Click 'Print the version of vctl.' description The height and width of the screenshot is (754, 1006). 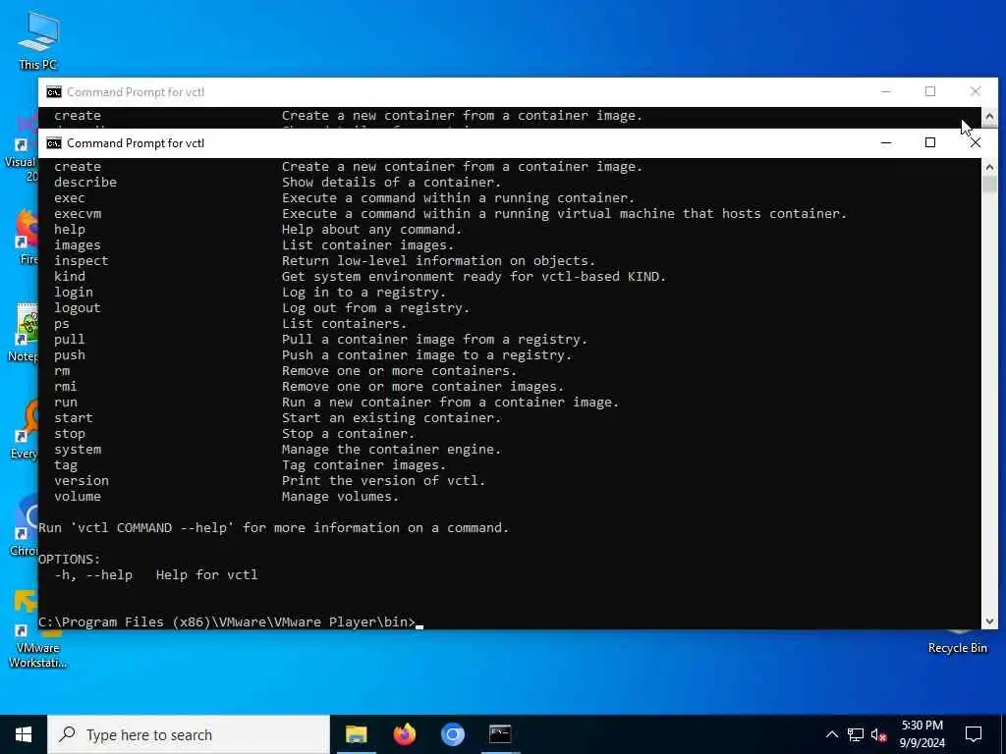tap(384, 481)
